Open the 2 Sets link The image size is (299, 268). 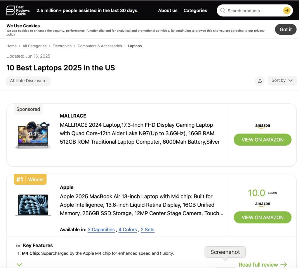[147, 230]
